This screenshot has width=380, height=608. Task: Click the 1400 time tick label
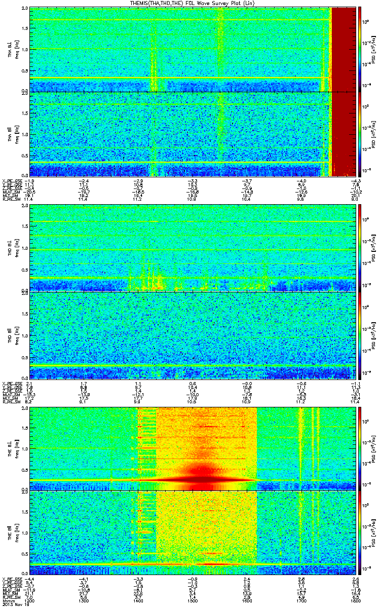pyautogui.click(x=138, y=600)
